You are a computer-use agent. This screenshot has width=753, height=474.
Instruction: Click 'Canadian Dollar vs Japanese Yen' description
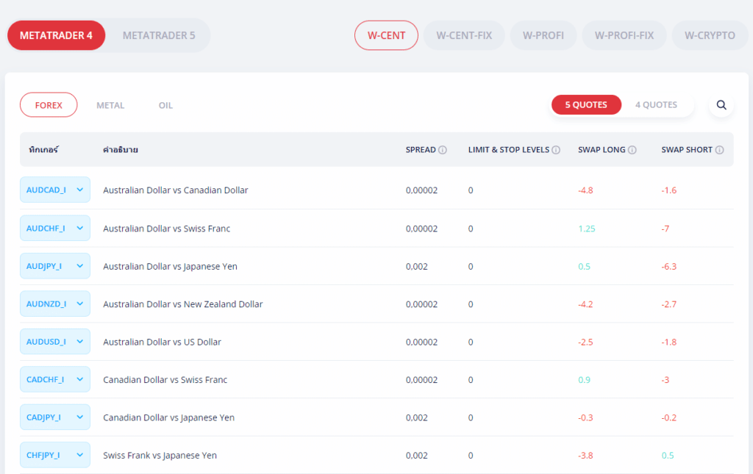pos(168,417)
